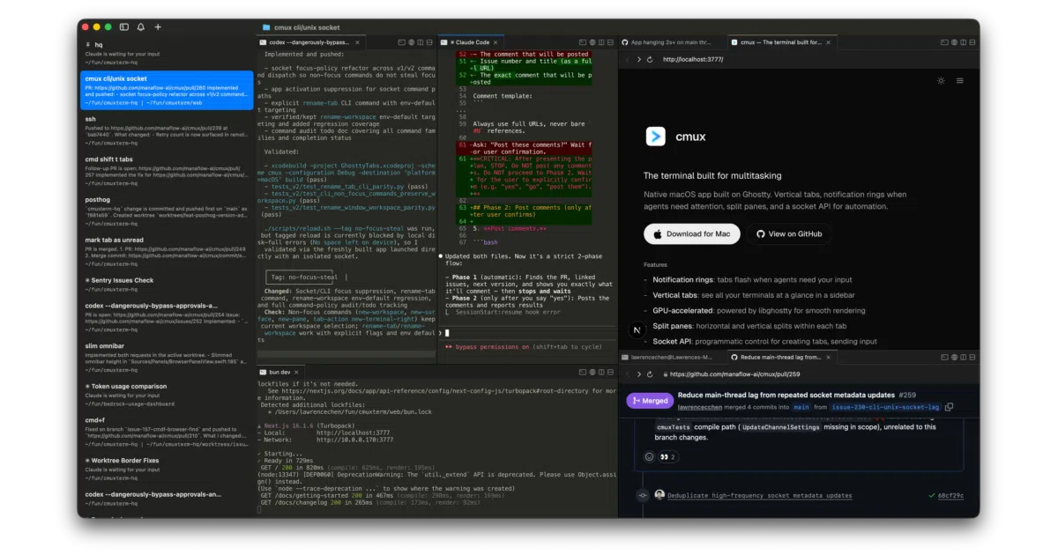Click new terminal icon in codex pane header

point(402,42)
